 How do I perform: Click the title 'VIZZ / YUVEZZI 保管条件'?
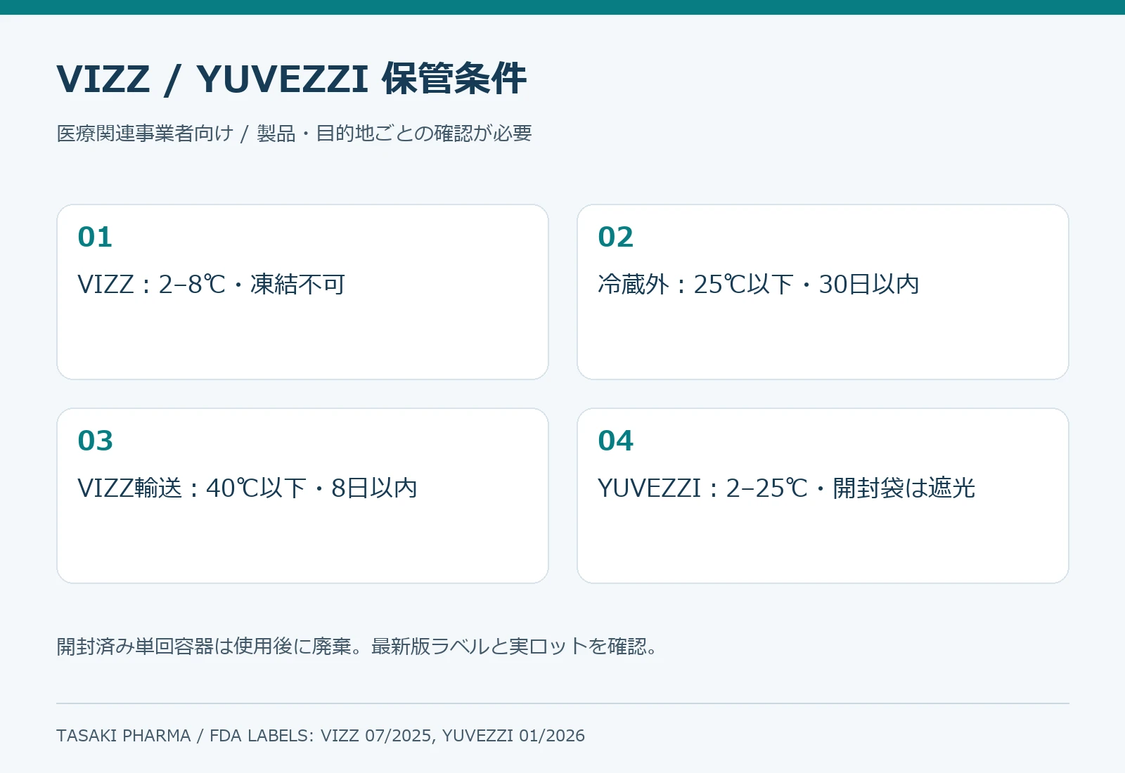click(291, 79)
